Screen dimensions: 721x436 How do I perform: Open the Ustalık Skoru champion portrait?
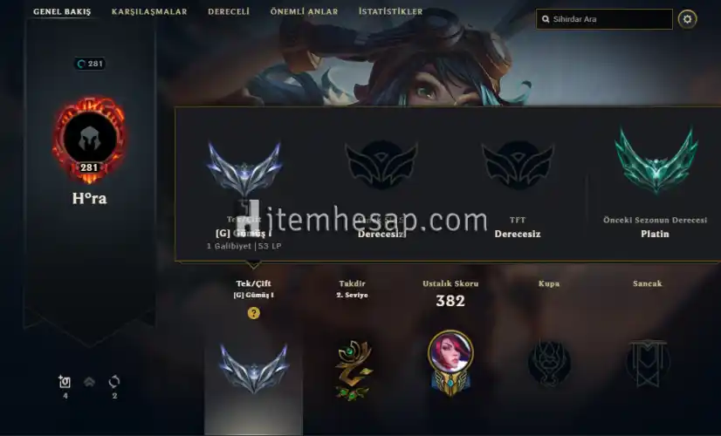click(450, 362)
